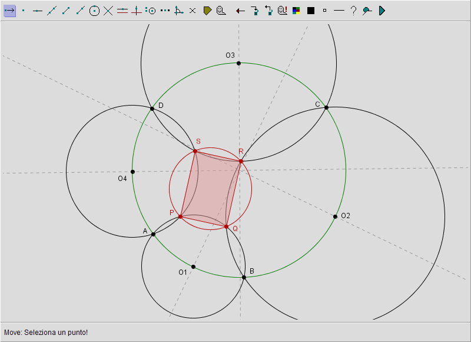Click the arrow-down-into-bin icon
The image size is (471, 342).
[255, 11]
